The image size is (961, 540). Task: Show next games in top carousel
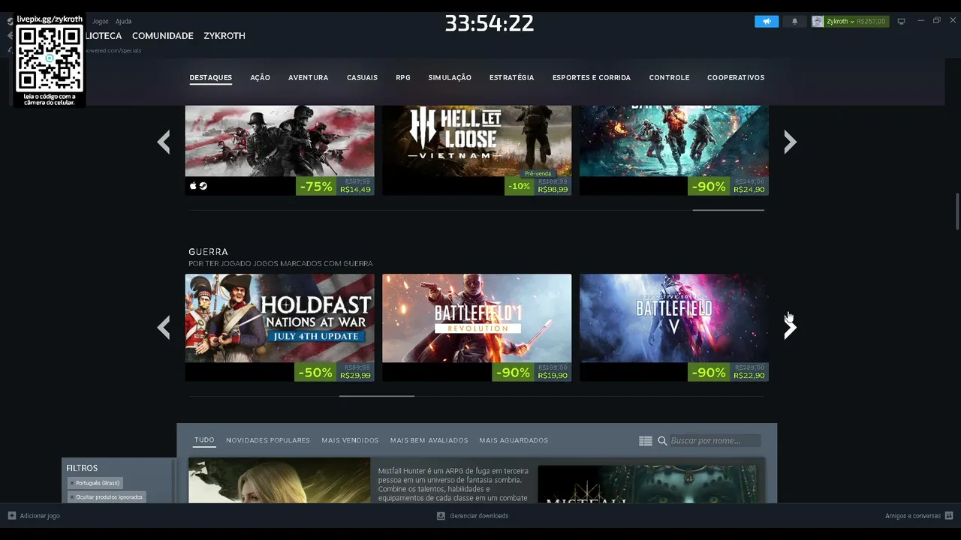coord(790,142)
